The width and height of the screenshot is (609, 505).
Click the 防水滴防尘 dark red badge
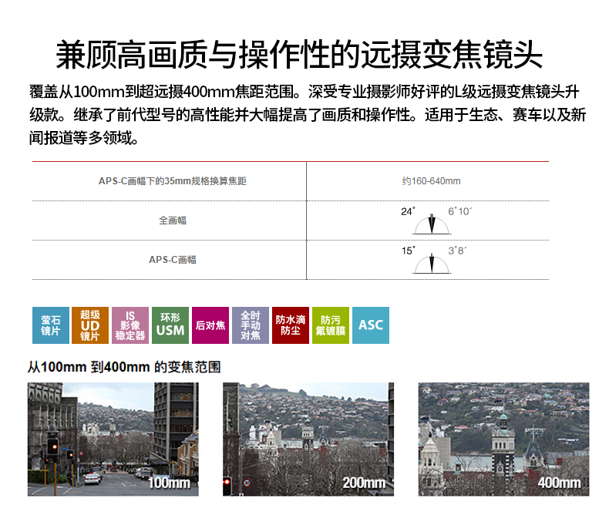pyautogui.click(x=291, y=325)
